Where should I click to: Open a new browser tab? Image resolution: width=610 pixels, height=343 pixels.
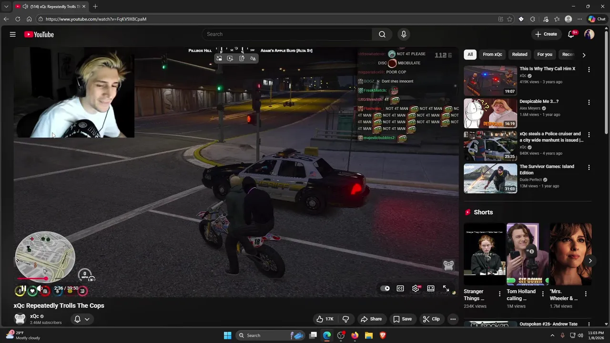[x=95, y=6]
